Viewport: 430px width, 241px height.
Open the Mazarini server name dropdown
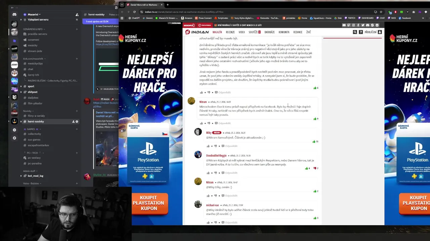[x=34, y=15]
